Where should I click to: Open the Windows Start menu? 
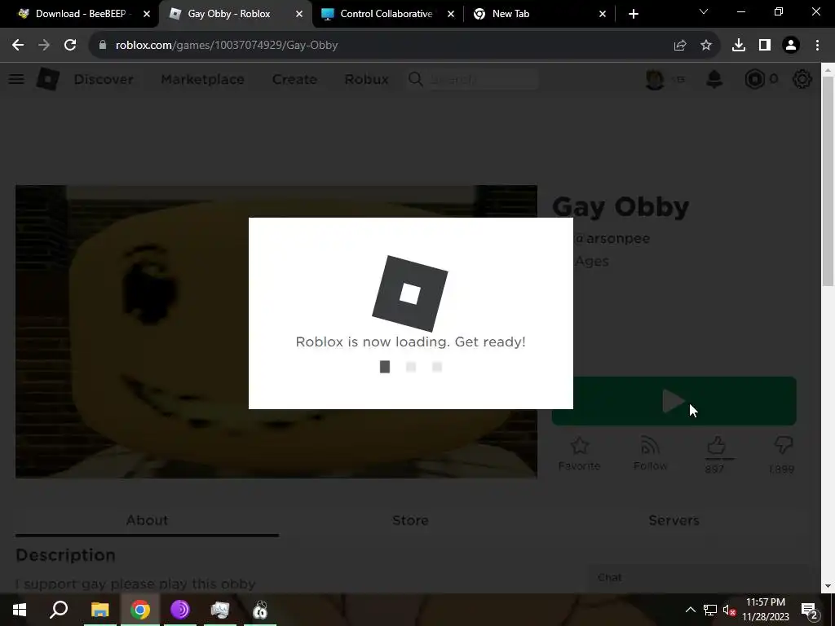(20, 610)
